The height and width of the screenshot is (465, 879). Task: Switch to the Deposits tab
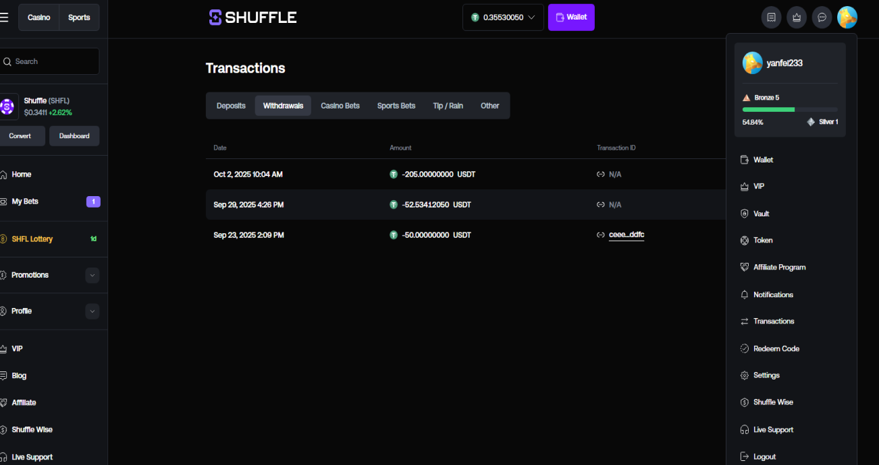pyautogui.click(x=231, y=106)
